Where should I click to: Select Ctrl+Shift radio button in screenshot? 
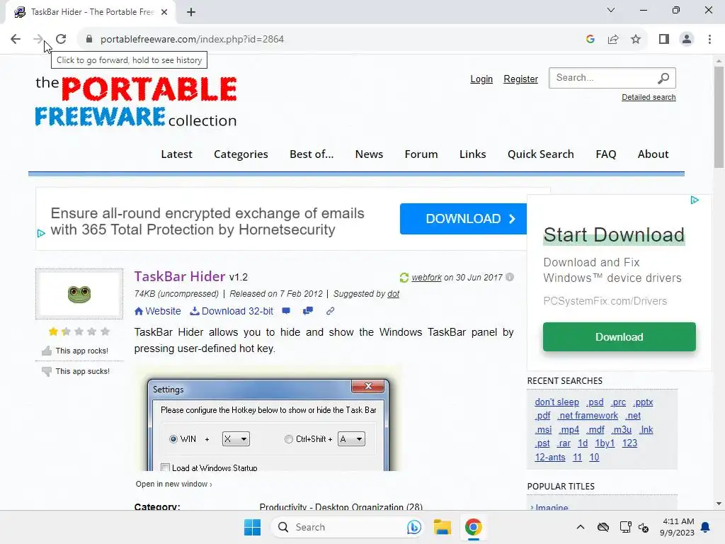pyautogui.click(x=289, y=439)
